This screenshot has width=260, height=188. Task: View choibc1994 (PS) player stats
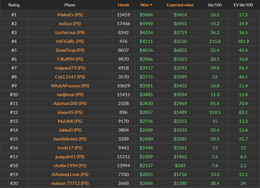[70, 166]
